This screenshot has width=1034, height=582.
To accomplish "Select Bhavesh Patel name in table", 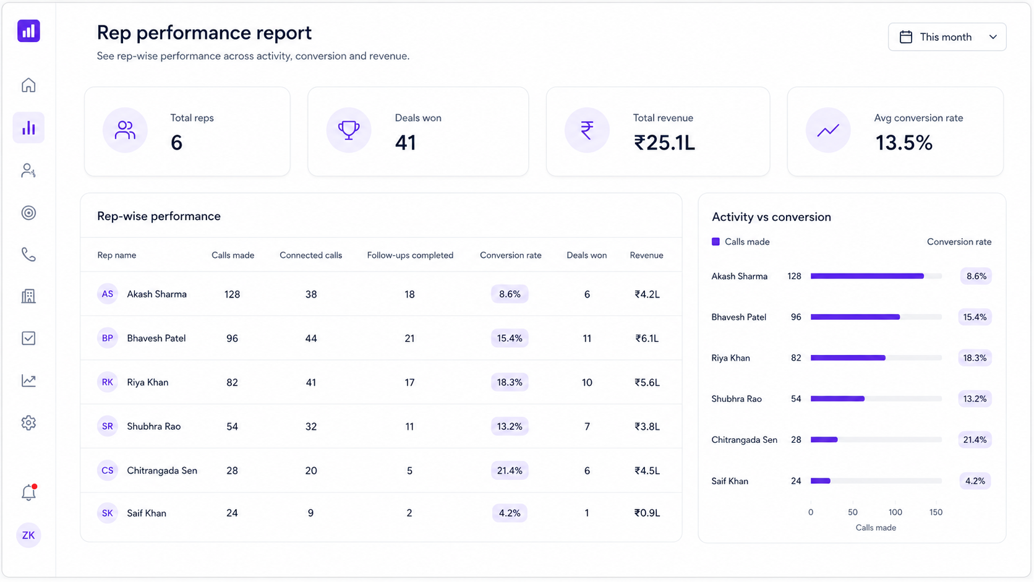I will [x=156, y=338].
